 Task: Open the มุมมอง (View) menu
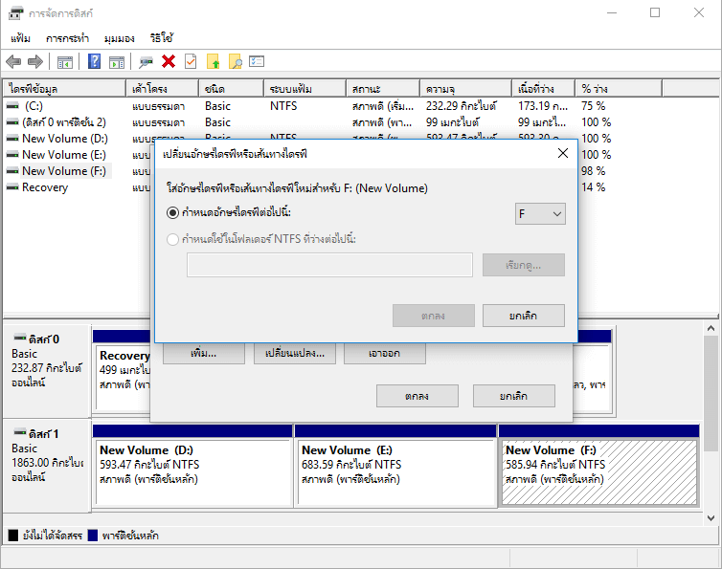click(119, 38)
